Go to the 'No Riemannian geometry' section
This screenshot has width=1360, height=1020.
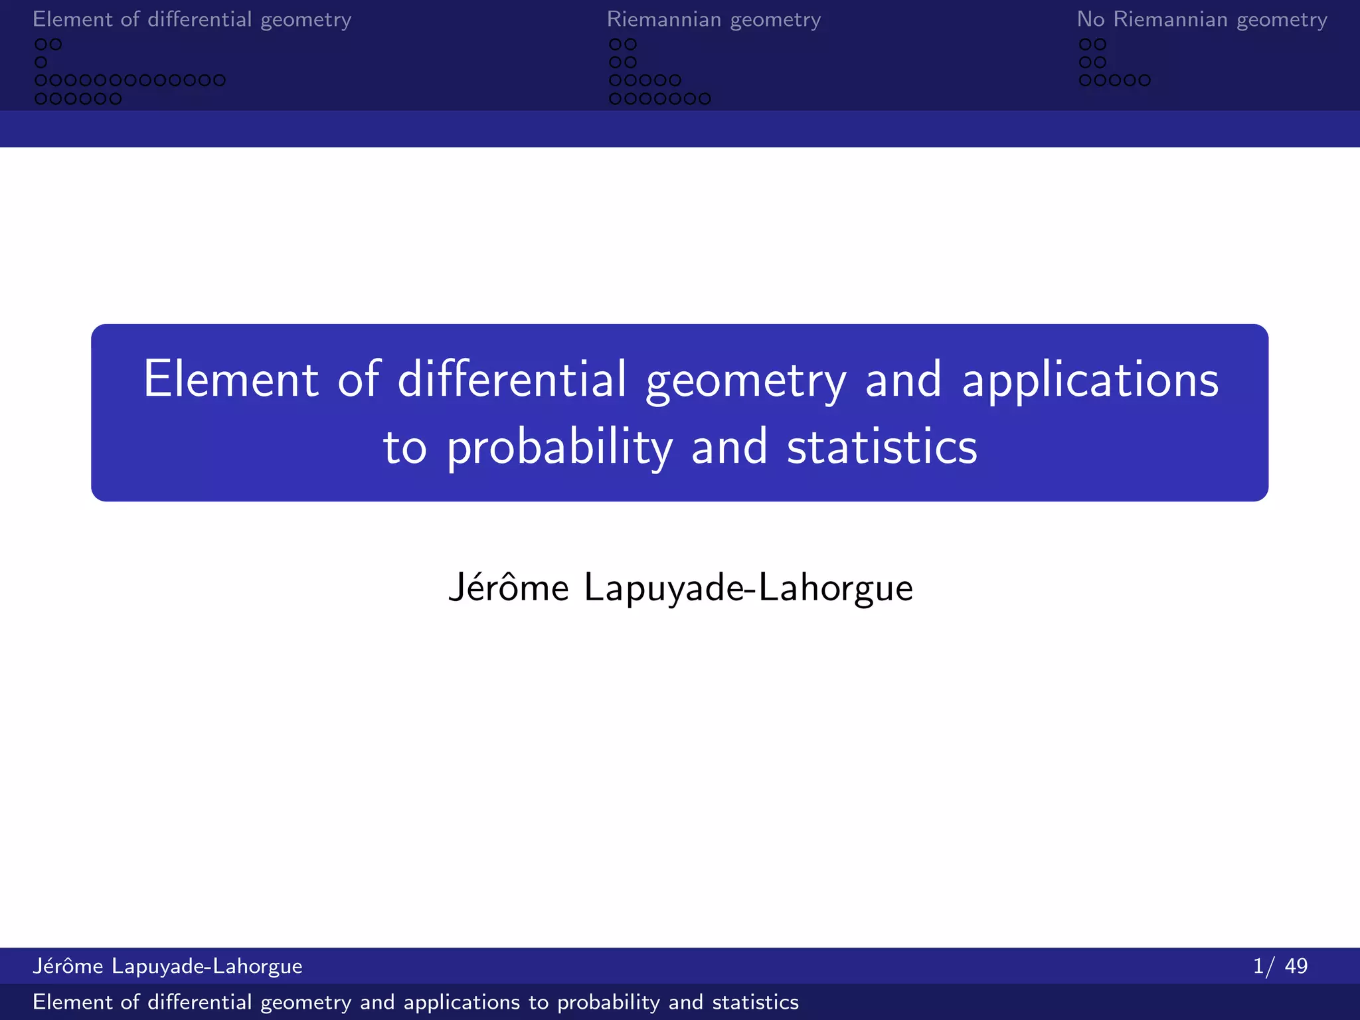click(x=1201, y=19)
